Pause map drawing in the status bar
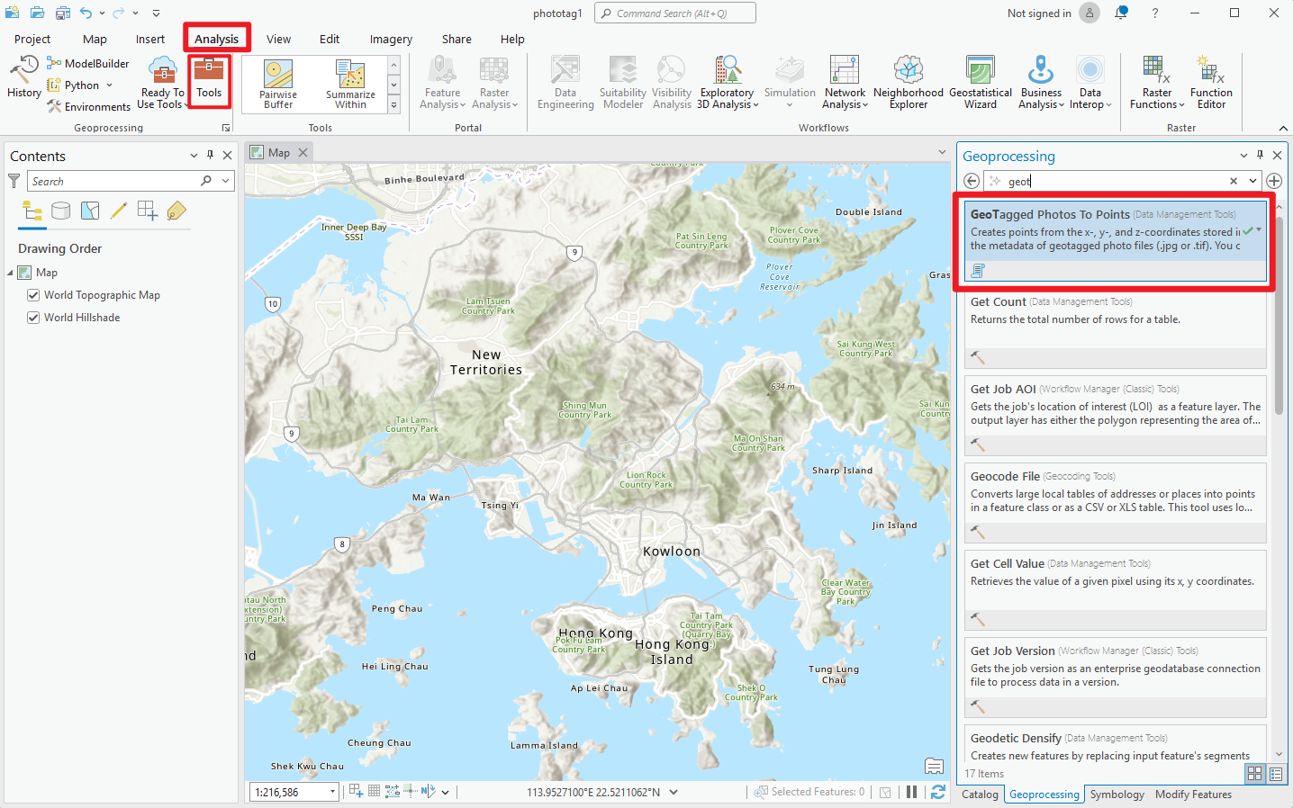1293x808 pixels. click(911, 792)
